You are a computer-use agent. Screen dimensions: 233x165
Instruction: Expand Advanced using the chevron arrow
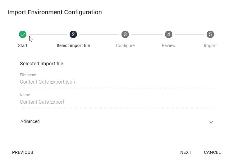point(211,122)
